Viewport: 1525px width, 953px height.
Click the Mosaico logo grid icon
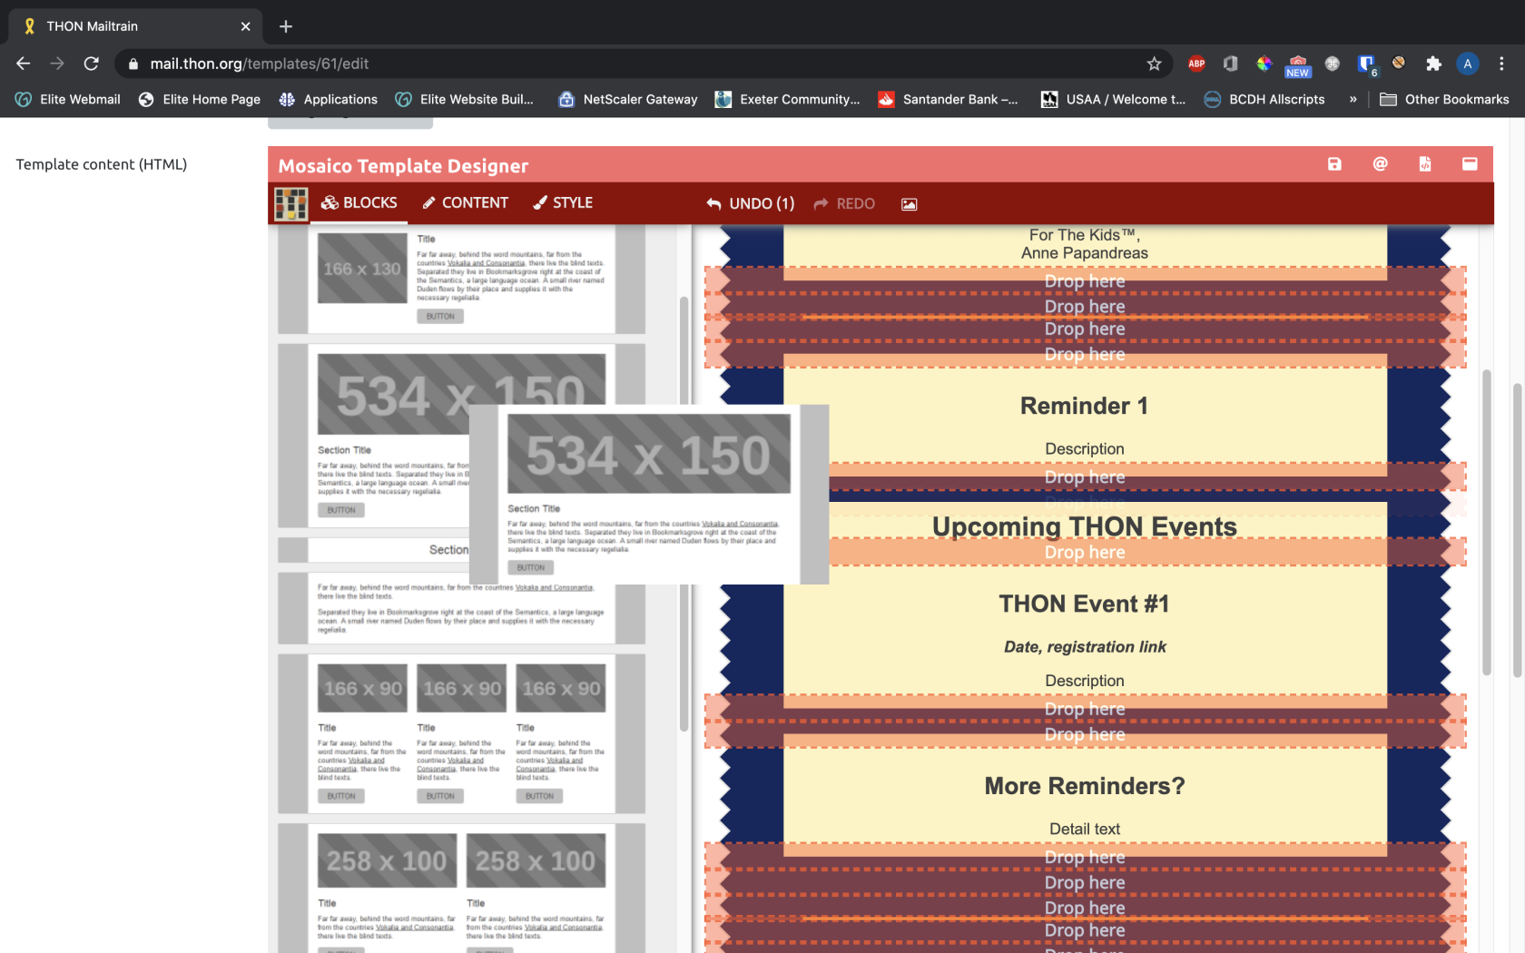290,204
